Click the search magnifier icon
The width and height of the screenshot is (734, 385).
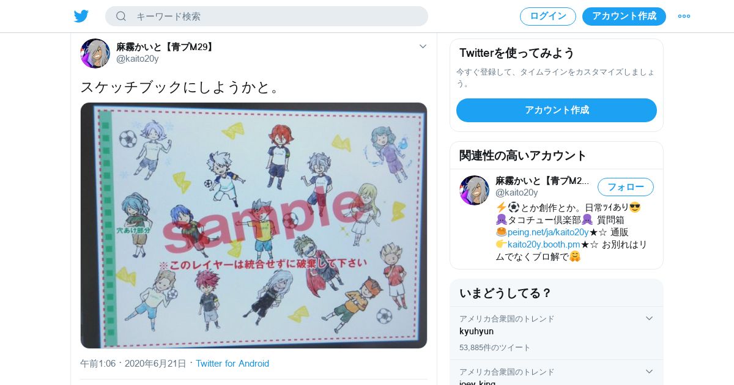pos(121,16)
